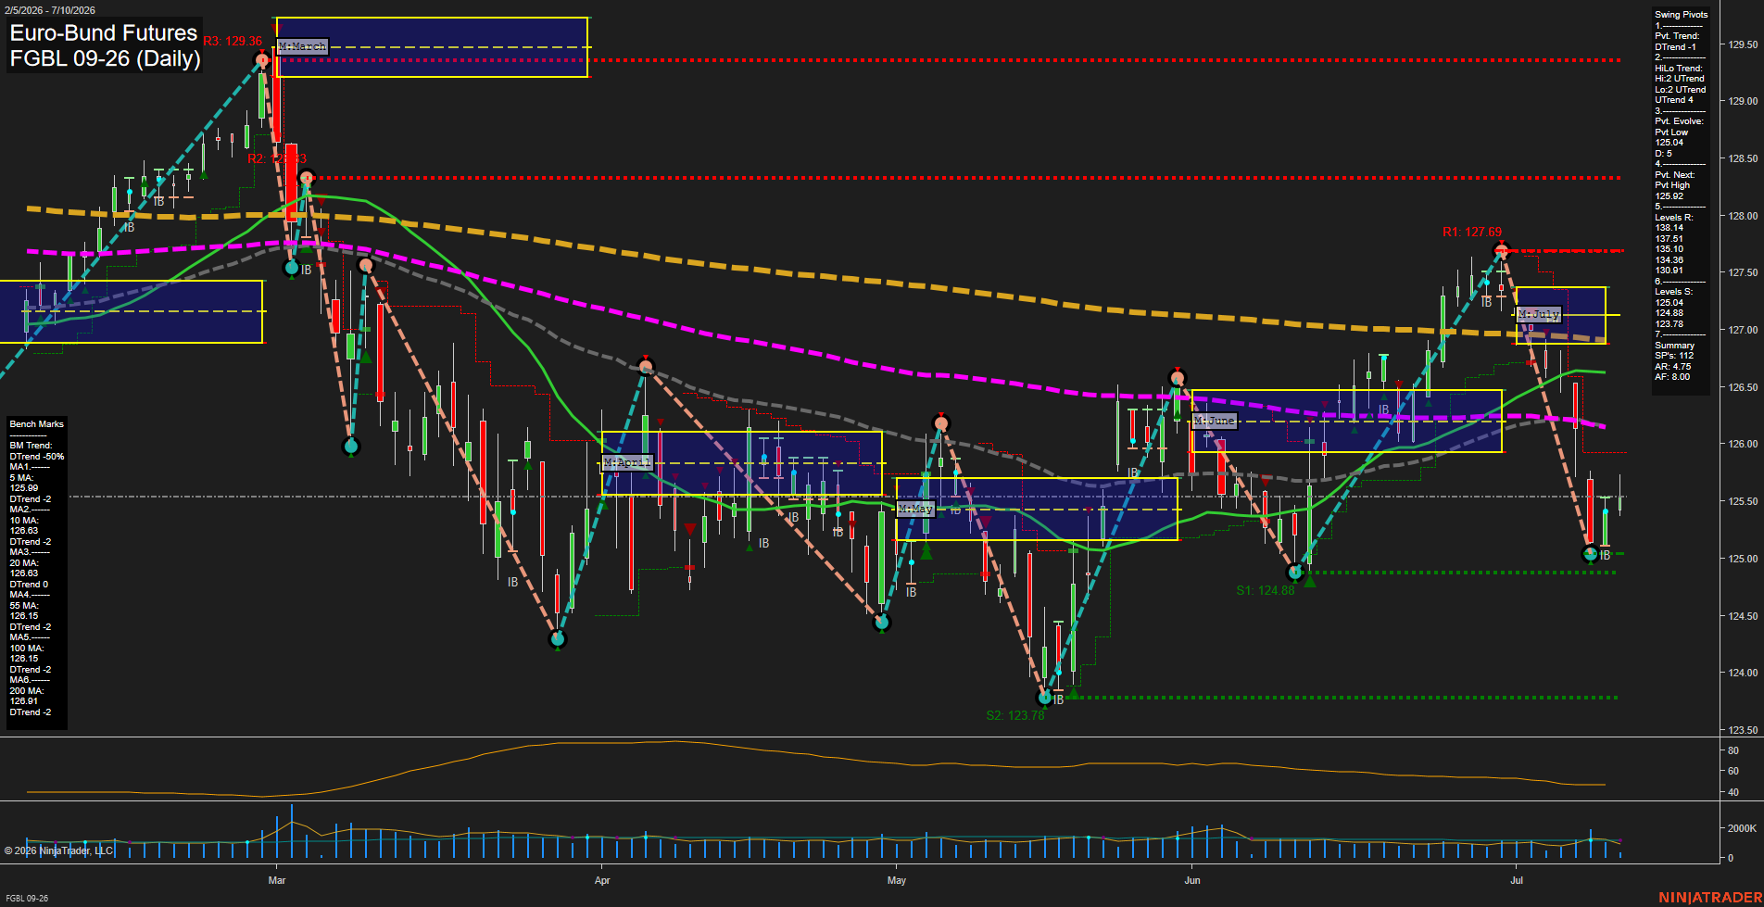
Task: Click the swing pivot high marker at R3 129.36
Action: 262,60
